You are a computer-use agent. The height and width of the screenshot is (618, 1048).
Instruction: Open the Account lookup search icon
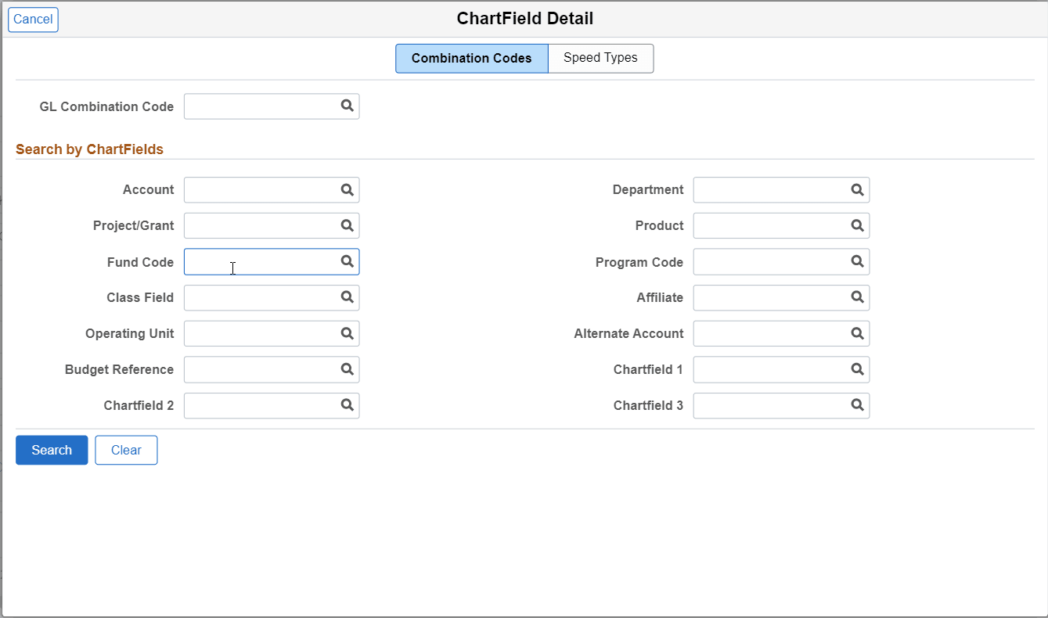[x=348, y=189]
